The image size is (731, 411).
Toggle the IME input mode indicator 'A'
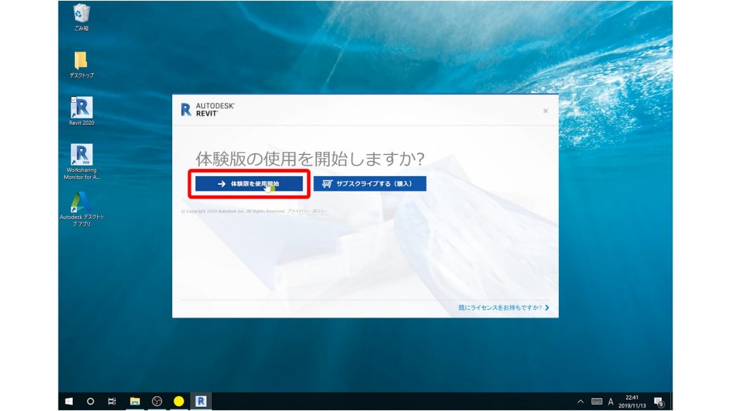(x=611, y=401)
